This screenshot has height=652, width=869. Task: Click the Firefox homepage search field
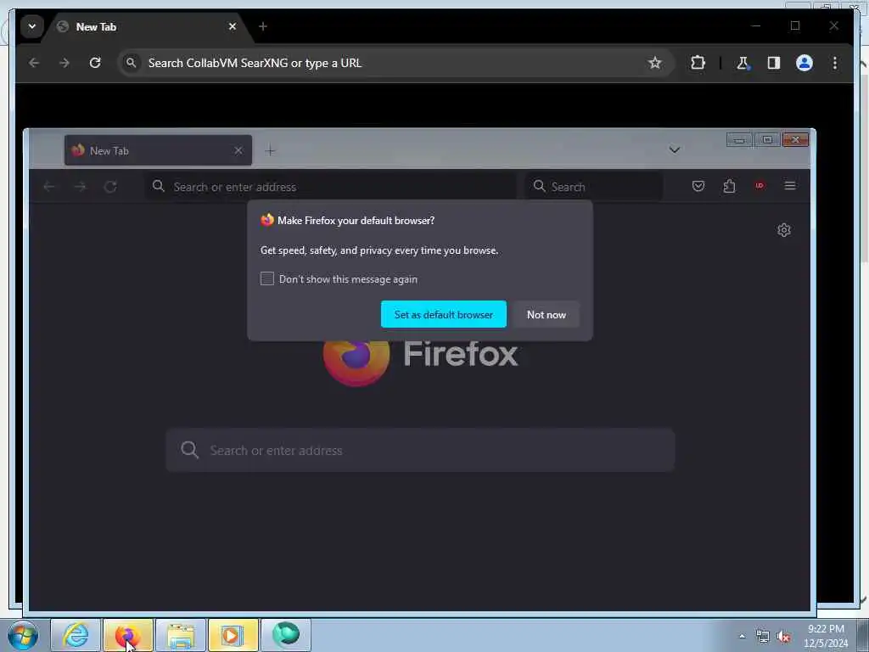[420, 450]
